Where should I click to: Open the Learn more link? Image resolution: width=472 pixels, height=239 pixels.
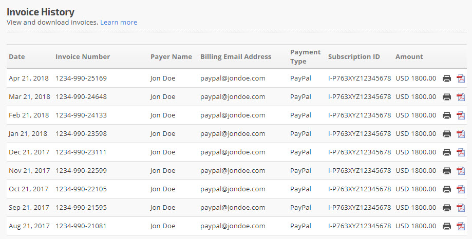tap(119, 22)
